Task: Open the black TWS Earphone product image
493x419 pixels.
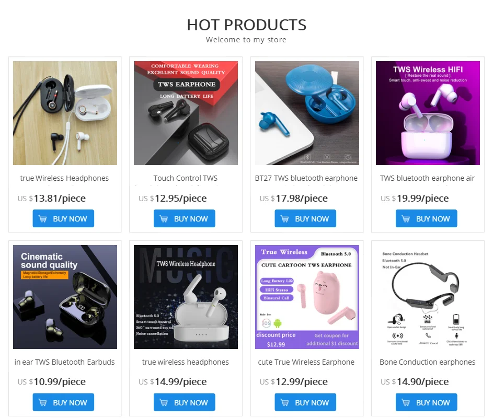Action: 186,113
